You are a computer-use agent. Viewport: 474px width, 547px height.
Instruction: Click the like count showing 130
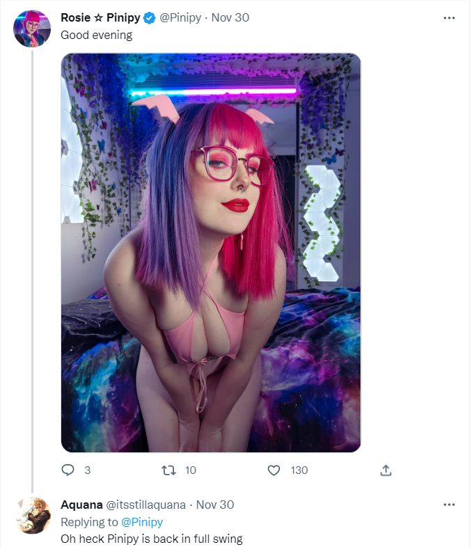click(299, 470)
